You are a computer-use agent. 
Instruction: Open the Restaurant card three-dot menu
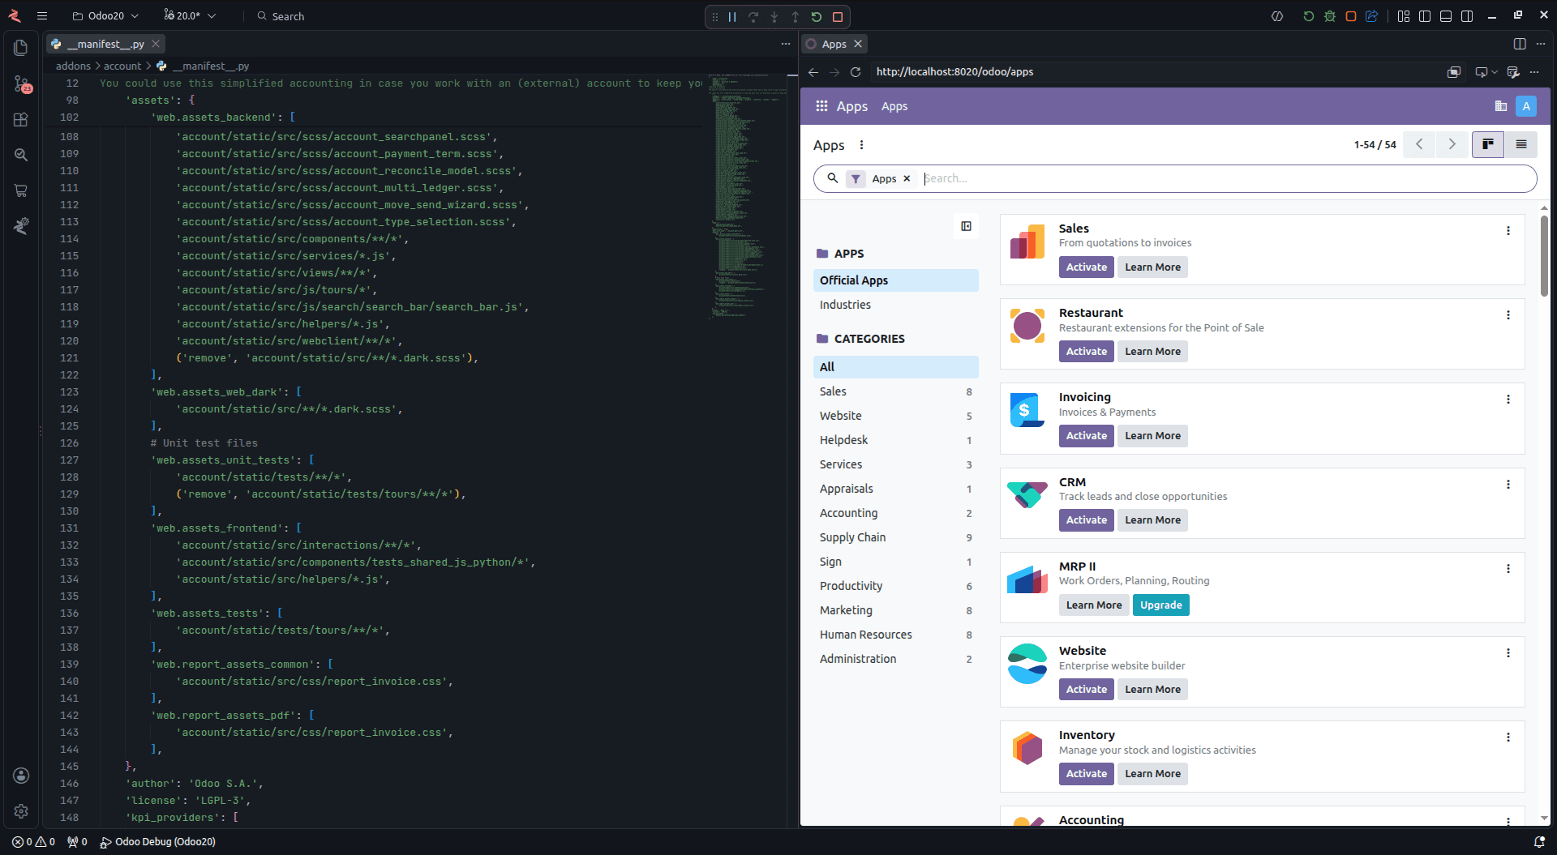[x=1508, y=315]
